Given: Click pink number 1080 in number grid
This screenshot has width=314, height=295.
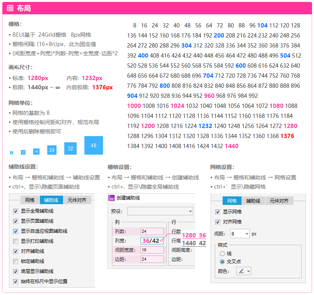Looking at the screenshot, I should click(x=276, y=106).
